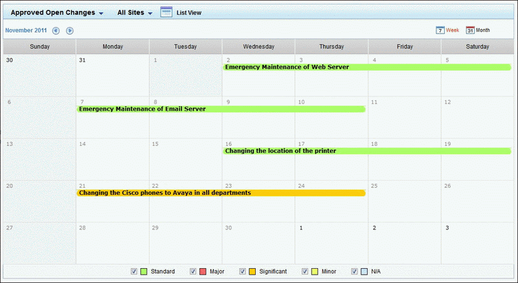This screenshot has width=518, height=283.
Task: Click the green Standard color swatch
Action: click(x=144, y=271)
